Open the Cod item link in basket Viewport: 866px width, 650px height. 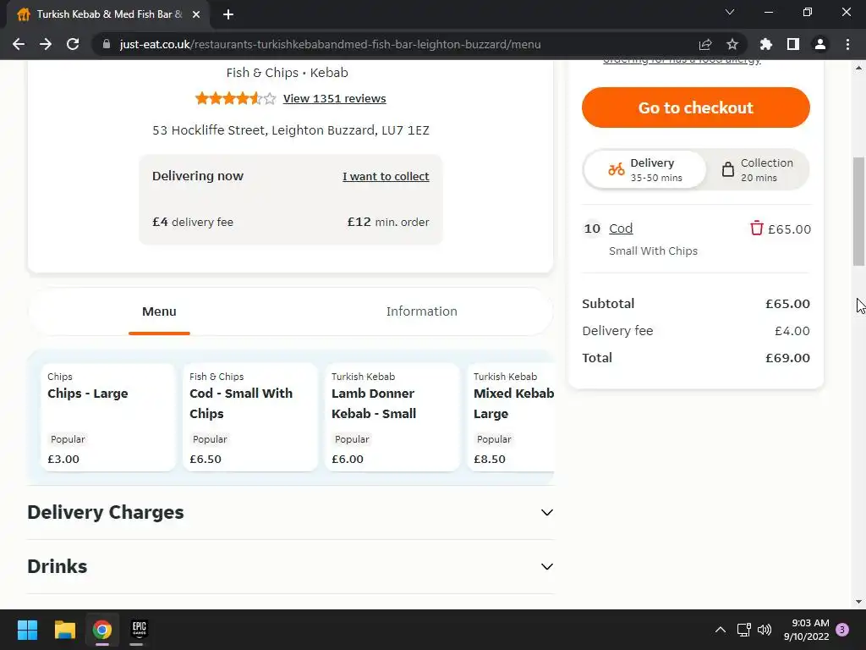coord(621,229)
